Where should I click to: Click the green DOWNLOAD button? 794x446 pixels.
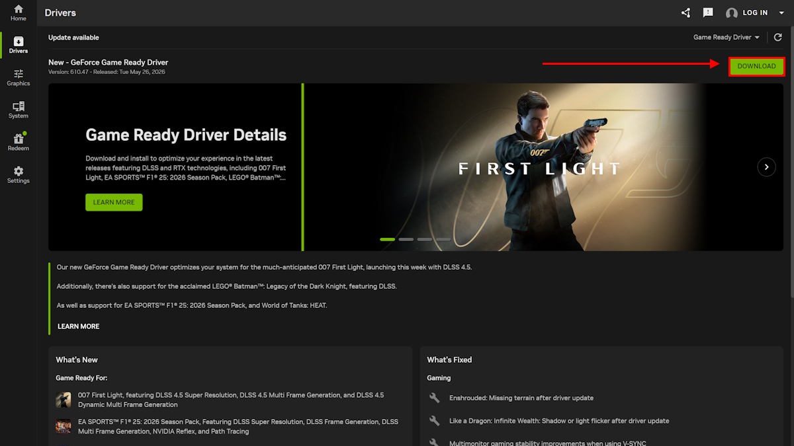tap(756, 66)
